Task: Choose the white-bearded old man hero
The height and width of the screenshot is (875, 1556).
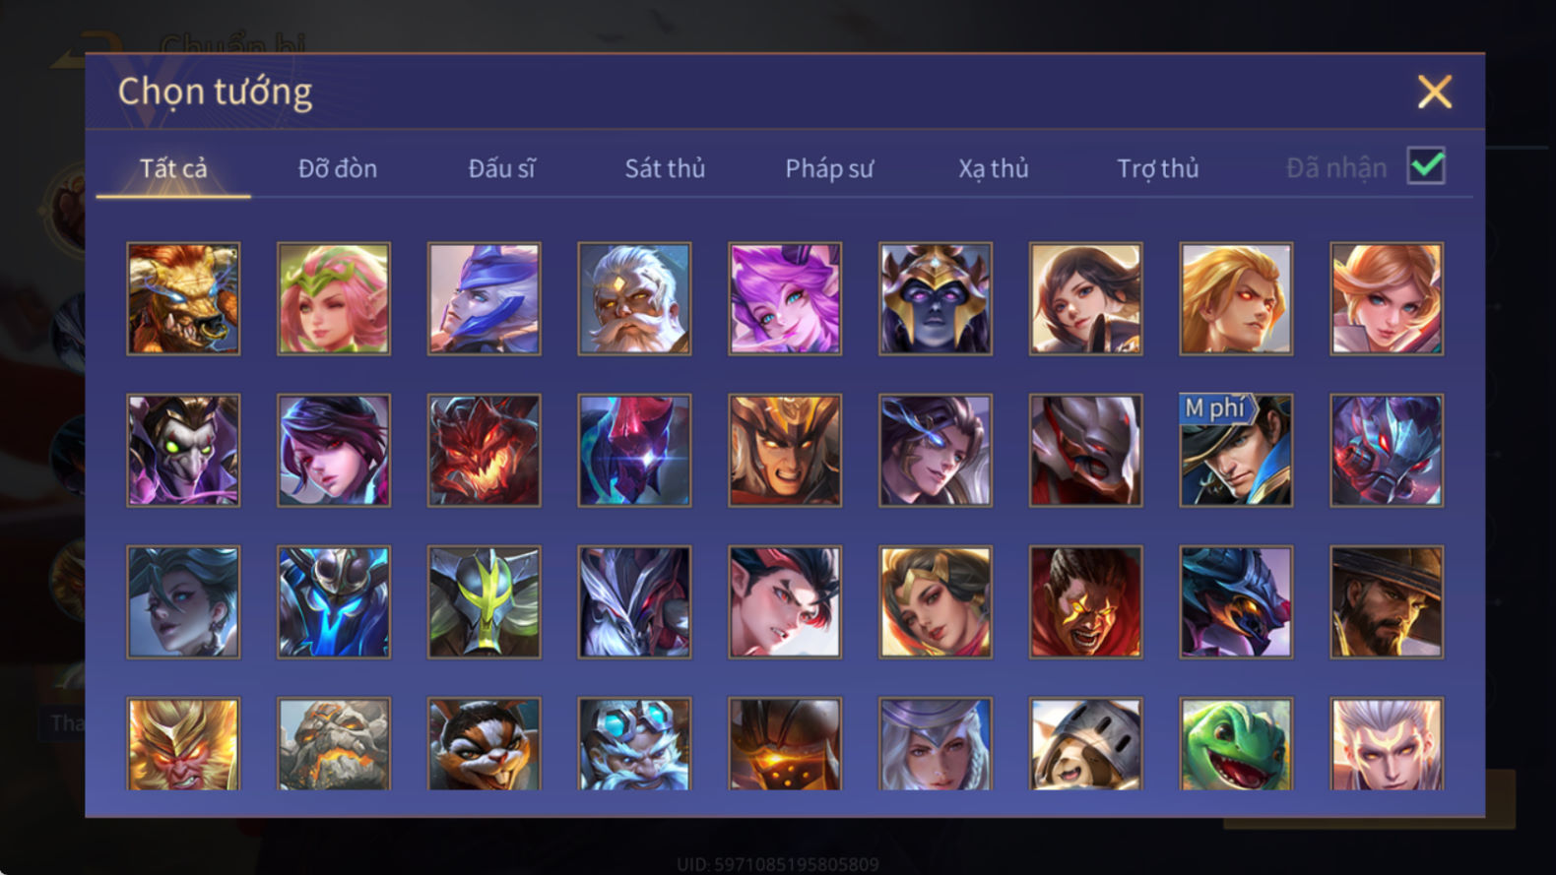Action: (634, 298)
